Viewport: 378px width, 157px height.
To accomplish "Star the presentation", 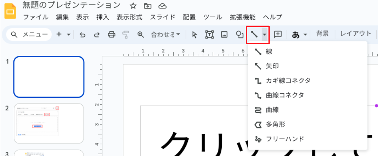I will tap(133, 6).
